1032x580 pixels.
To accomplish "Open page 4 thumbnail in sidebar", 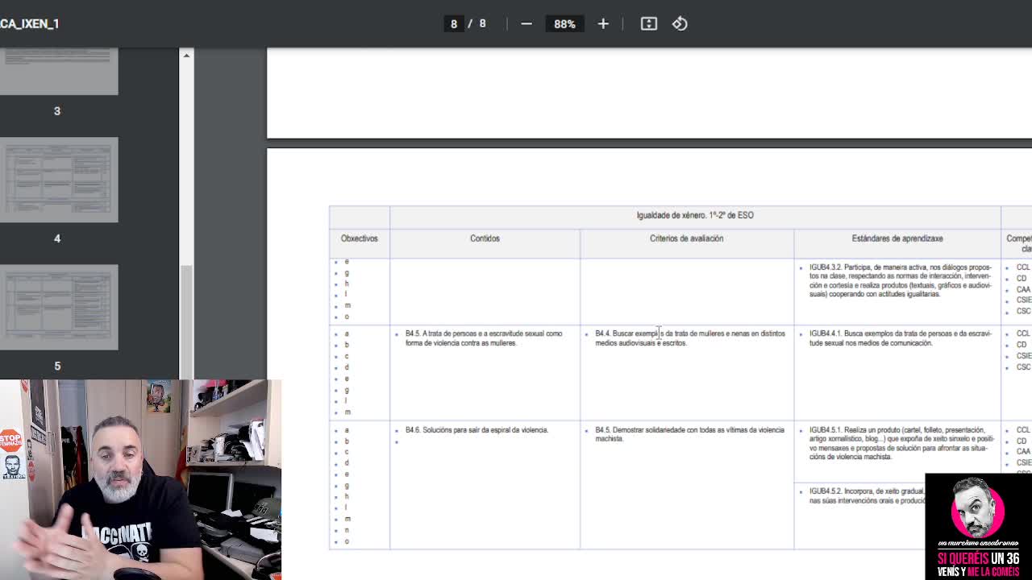I will click(59, 180).
